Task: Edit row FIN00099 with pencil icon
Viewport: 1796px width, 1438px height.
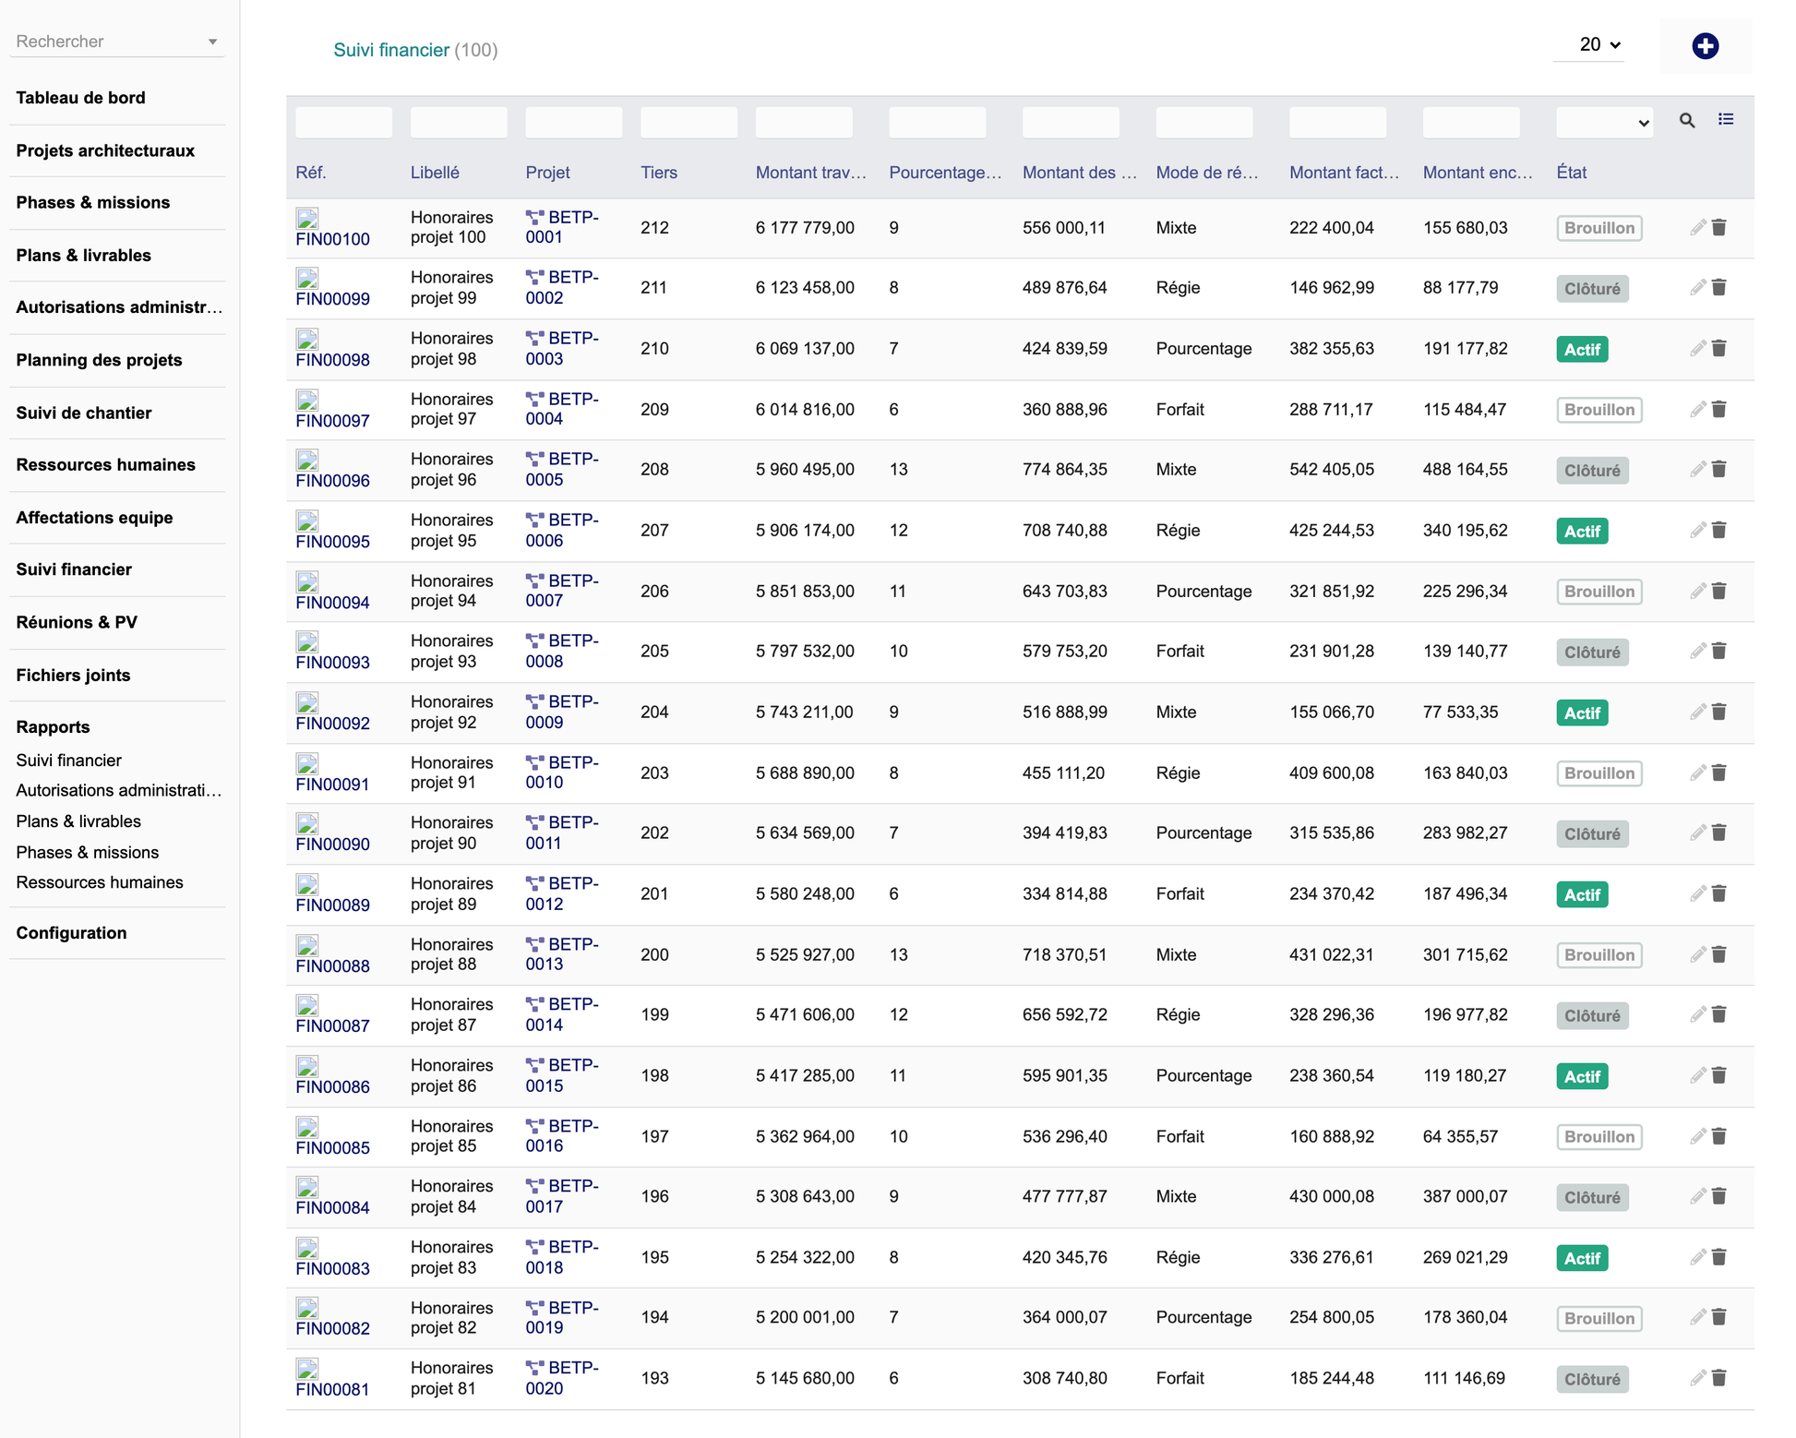Action: 1697,287
